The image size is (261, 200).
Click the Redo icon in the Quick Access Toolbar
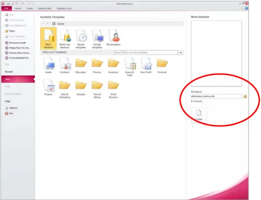point(22,3)
